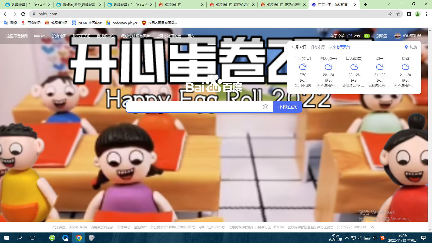The height and width of the screenshot is (243, 432).
Task: Open the Sogou input method tray icon
Action: pyautogui.click(x=382, y=238)
